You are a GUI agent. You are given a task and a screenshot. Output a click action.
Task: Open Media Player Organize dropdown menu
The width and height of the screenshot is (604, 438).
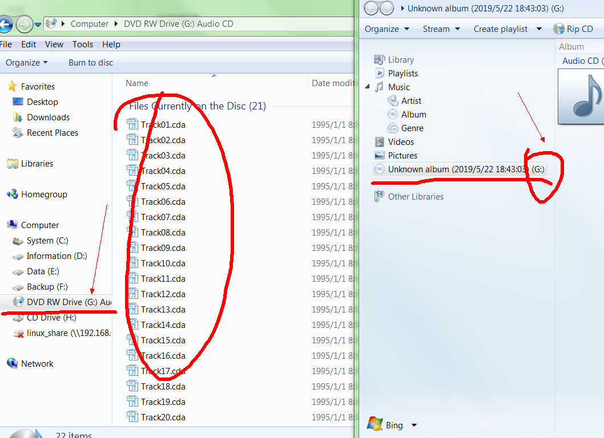386,29
